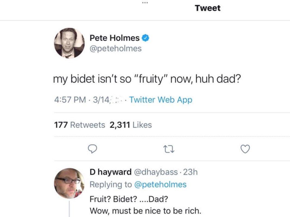Viewport: 290px width, 217px height.
Task: Open the Pete Holmes display name
Action: coord(114,38)
